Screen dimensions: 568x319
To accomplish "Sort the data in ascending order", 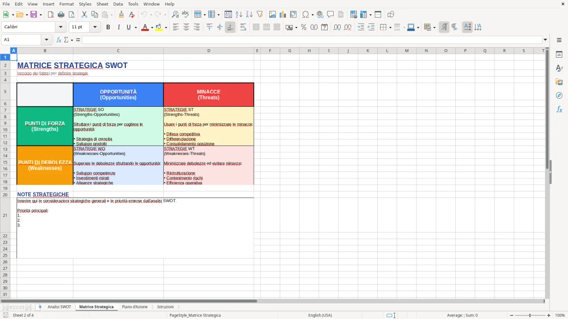I will pos(239,14).
